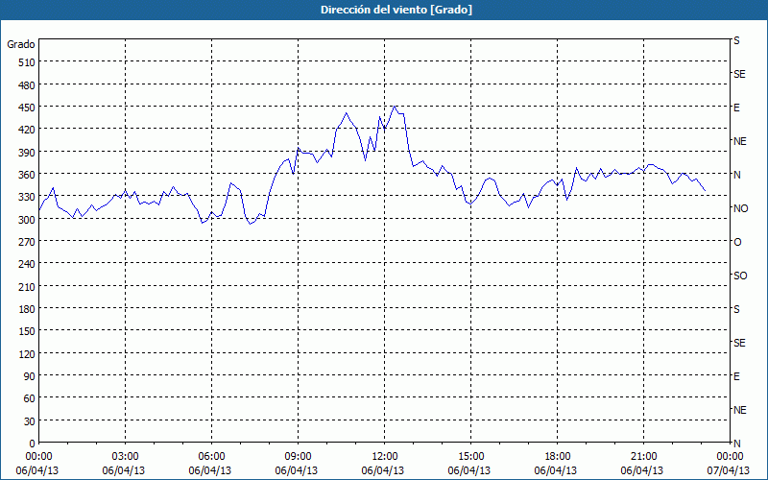Click the 510 degree axis label
Screen dimensions: 768x480
click(x=27, y=62)
